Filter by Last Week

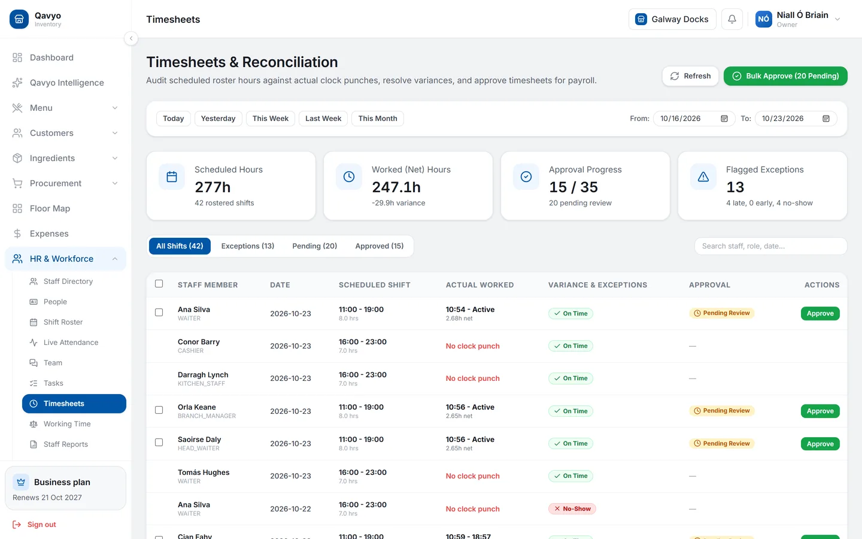[x=323, y=119]
